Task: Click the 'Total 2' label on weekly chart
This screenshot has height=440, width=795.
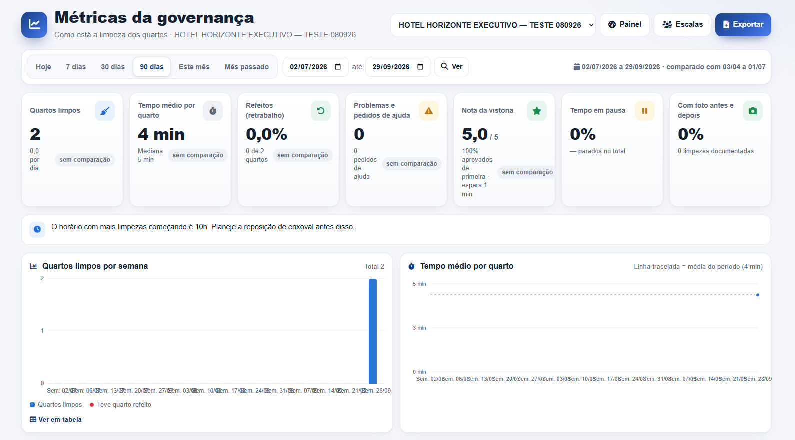Action: pos(374,267)
